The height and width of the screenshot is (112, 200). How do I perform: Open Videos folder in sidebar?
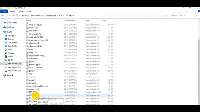[x=10, y=57]
